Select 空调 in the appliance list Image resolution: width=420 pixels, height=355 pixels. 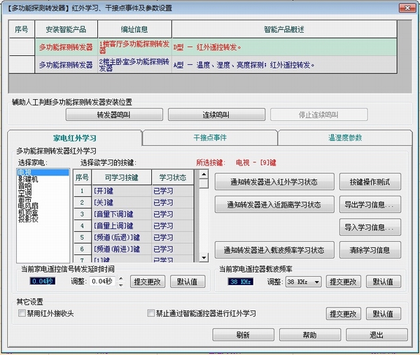click(24, 191)
